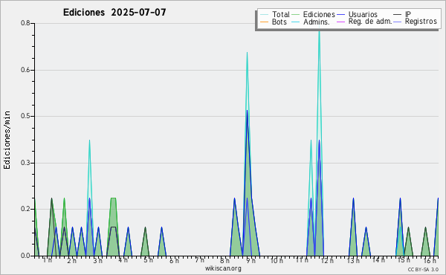Click the 'Ediciones 2025-07-07' chart title

[114, 13]
